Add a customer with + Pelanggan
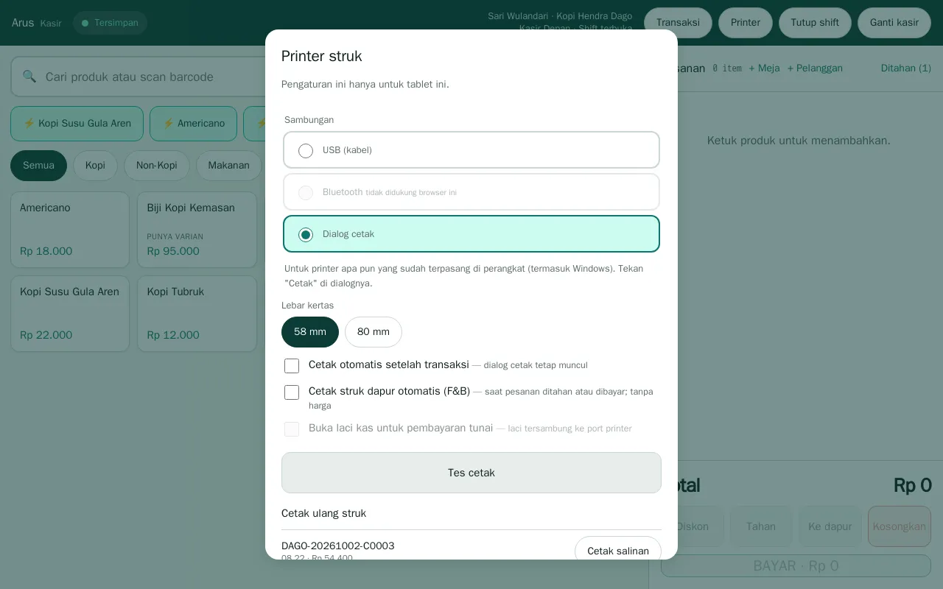 [x=815, y=68]
